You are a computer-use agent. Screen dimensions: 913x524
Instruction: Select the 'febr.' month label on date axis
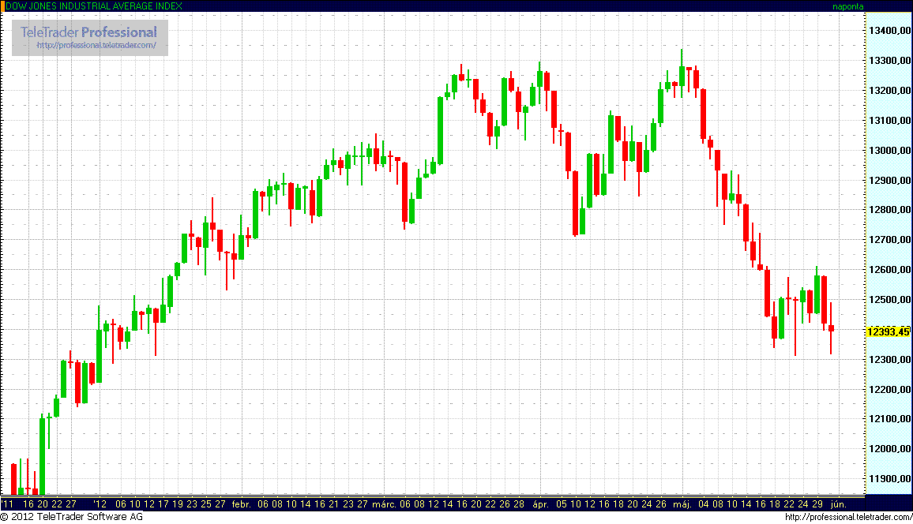pos(241,504)
